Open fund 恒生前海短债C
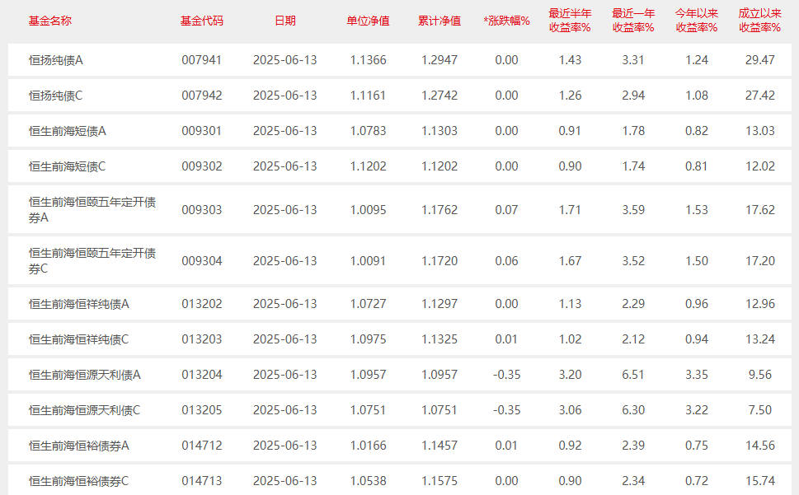Screen dimensions: 799x495 (x=68, y=166)
